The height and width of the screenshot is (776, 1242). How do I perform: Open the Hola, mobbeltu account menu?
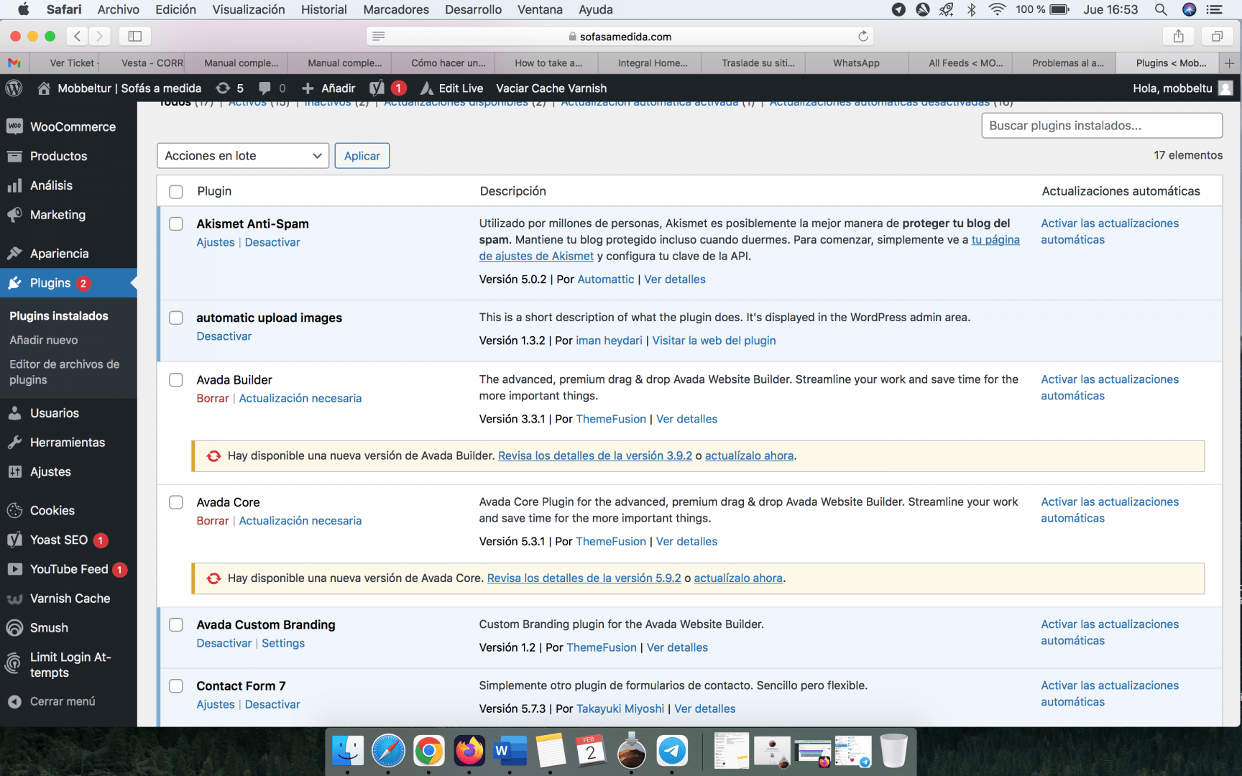pos(1182,88)
